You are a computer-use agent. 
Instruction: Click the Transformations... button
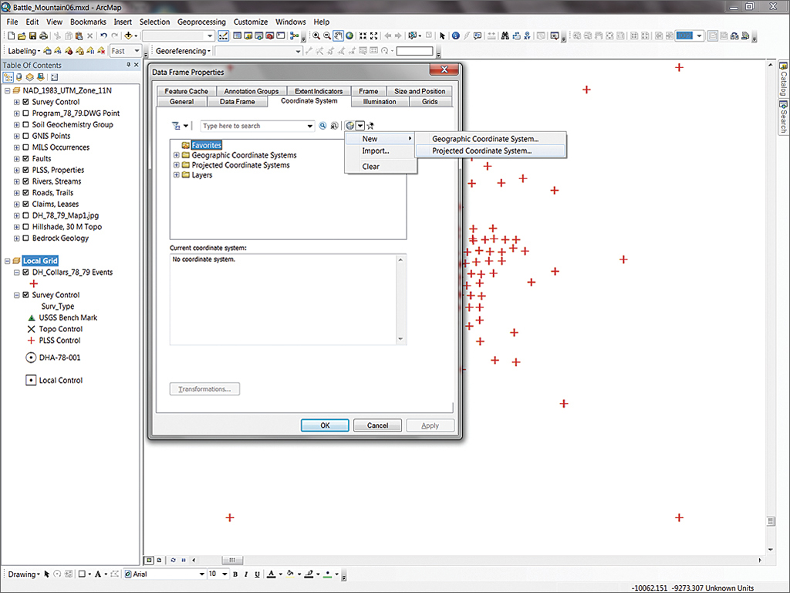pyautogui.click(x=204, y=389)
